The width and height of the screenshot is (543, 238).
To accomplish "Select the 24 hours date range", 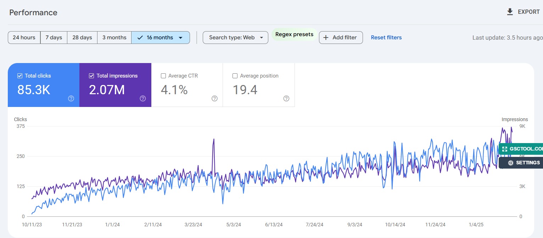I will click(24, 38).
